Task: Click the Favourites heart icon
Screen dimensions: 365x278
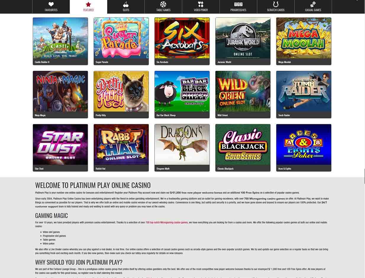Action: click(51, 4)
